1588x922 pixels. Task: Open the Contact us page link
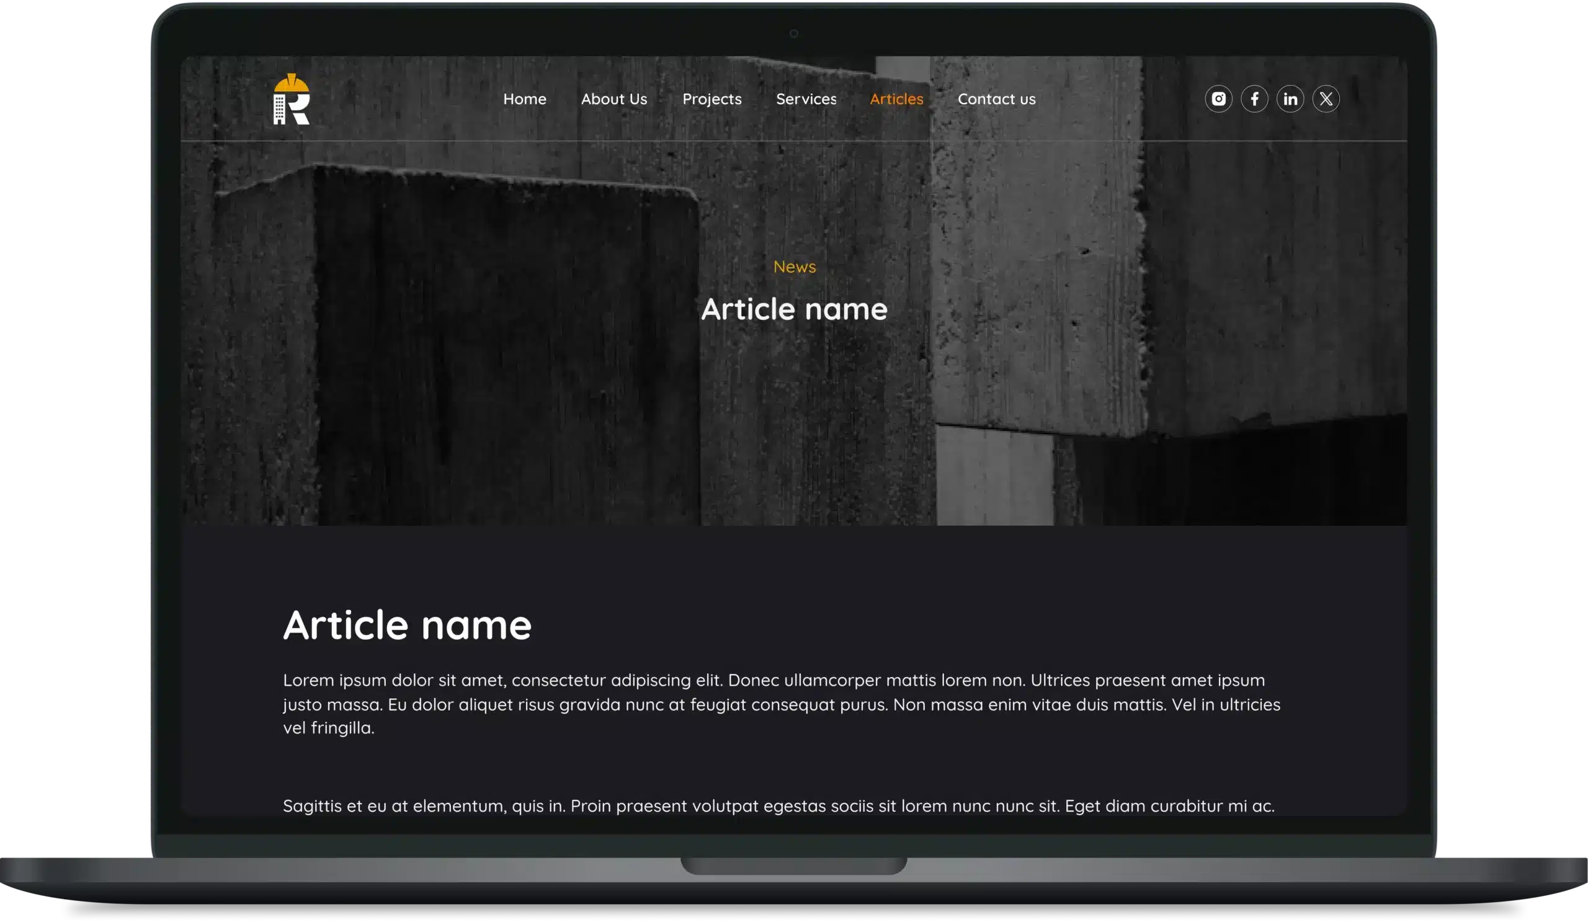[996, 99]
